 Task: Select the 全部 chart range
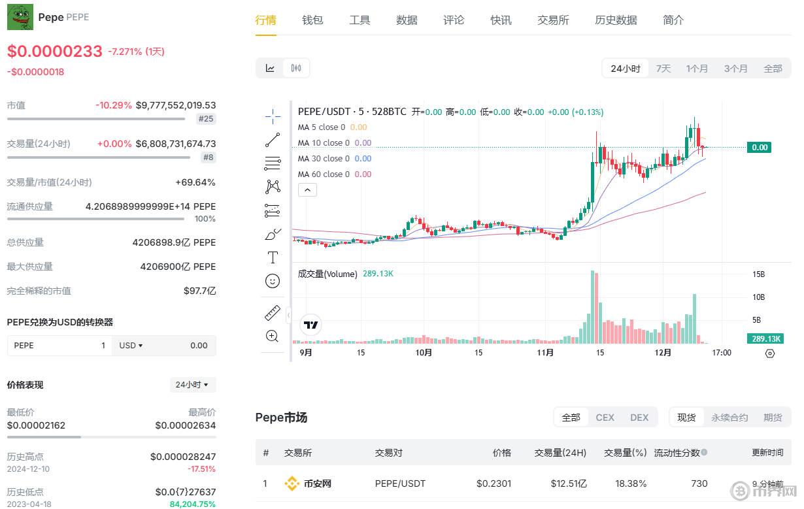click(773, 69)
